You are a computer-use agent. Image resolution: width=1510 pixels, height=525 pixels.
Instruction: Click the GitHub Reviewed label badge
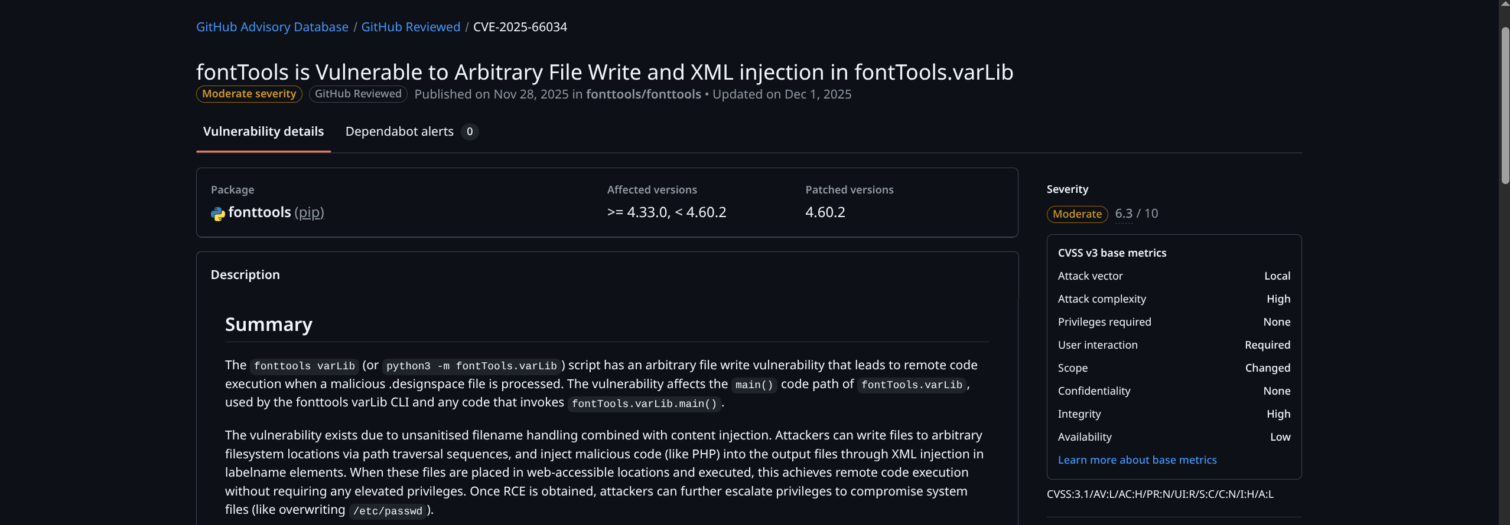[x=358, y=94]
